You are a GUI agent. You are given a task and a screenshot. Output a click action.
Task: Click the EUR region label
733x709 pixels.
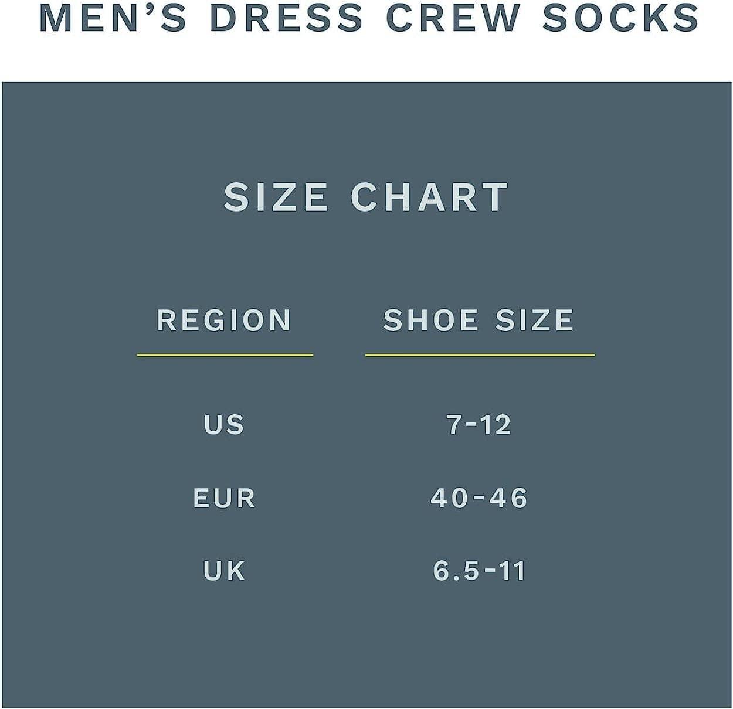(225, 498)
